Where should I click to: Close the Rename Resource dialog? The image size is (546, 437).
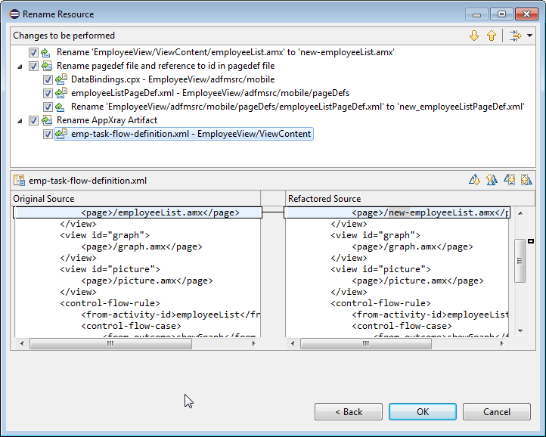(x=527, y=14)
